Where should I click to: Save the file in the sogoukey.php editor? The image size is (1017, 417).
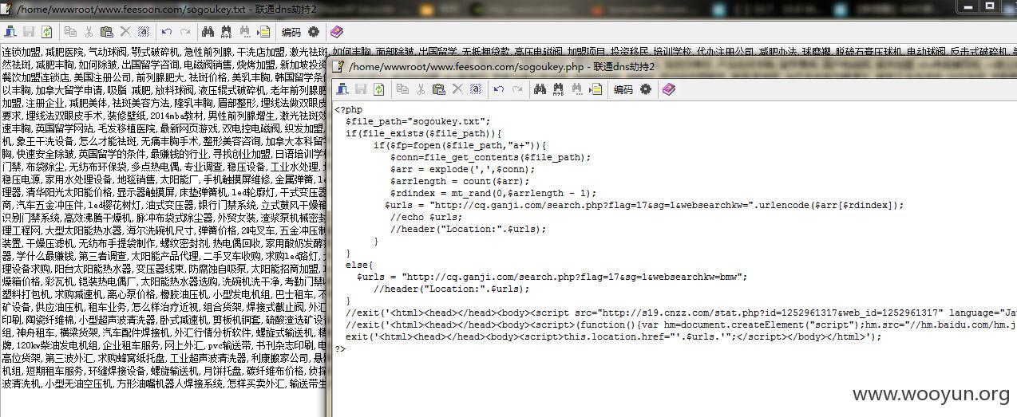(360, 89)
